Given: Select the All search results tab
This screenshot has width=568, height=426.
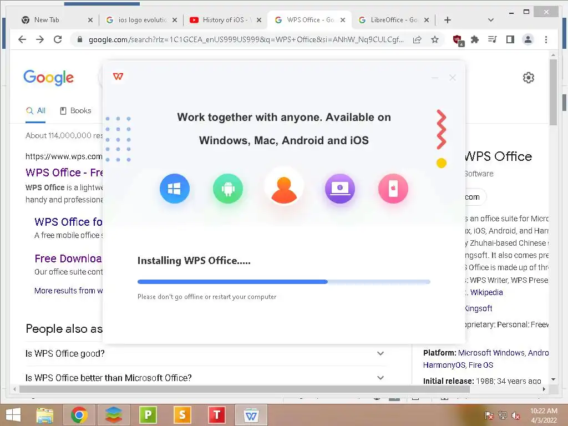Looking at the screenshot, I should [35, 111].
